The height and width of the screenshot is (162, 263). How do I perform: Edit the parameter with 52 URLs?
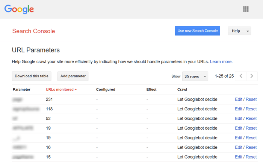[x=239, y=119]
